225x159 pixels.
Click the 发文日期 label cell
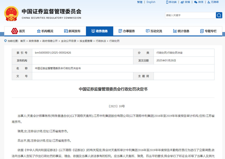[143, 60]
